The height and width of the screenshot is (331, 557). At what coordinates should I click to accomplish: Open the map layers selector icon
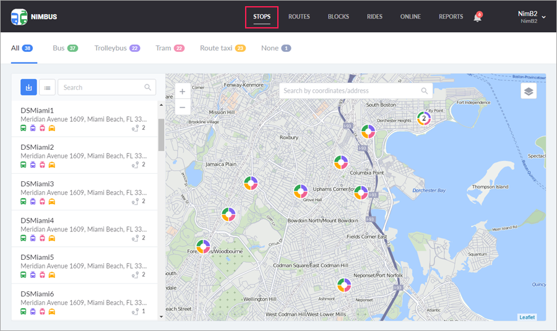(x=529, y=91)
